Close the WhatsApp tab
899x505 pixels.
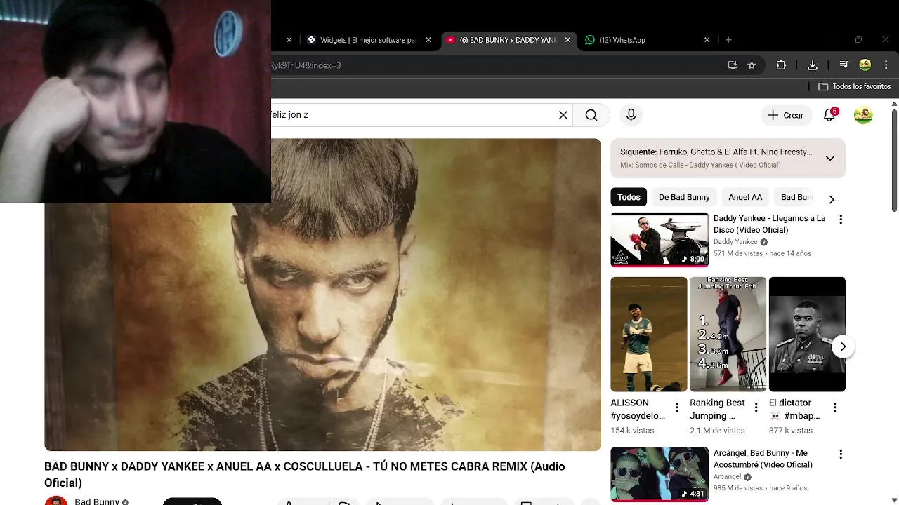pyautogui.click(x=707, y=40)
